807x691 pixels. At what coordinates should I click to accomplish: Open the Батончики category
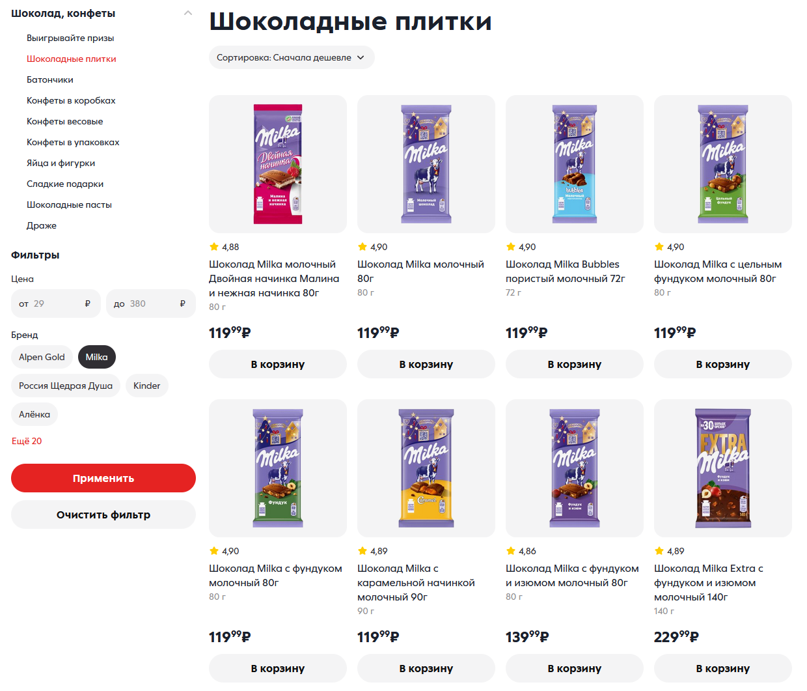click(50, 79)
